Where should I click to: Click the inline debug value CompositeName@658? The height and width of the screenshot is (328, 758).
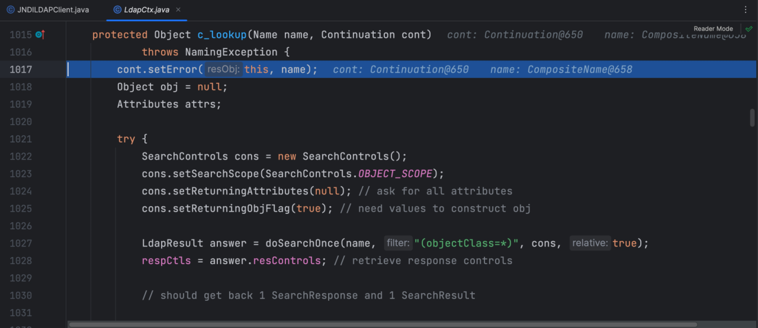pos(580,69)
